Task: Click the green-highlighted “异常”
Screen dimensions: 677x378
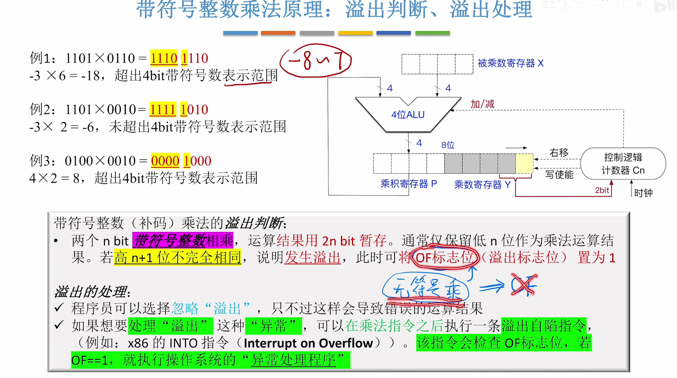Action: click(273, 326)
